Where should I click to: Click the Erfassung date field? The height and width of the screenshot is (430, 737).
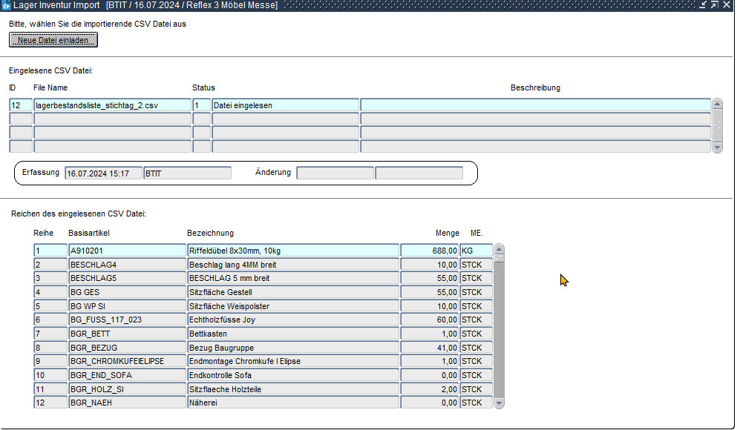103,173
